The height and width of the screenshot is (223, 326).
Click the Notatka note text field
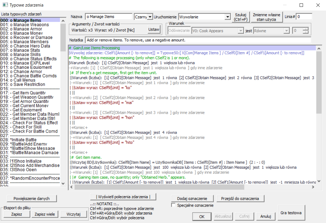point(198,40)
